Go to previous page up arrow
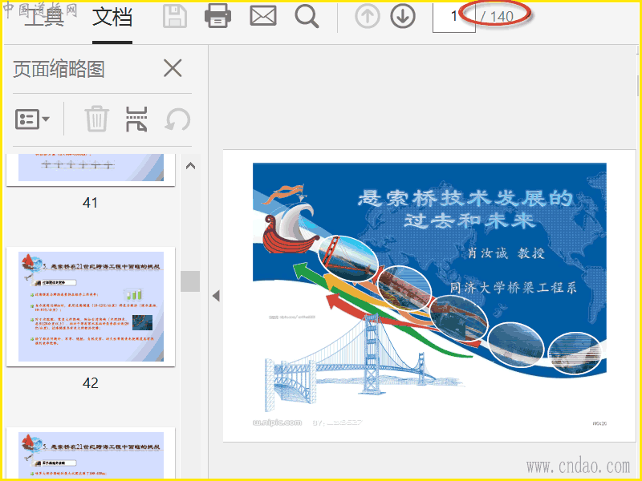The image size is (642, 481). click(x=368, y=17)
